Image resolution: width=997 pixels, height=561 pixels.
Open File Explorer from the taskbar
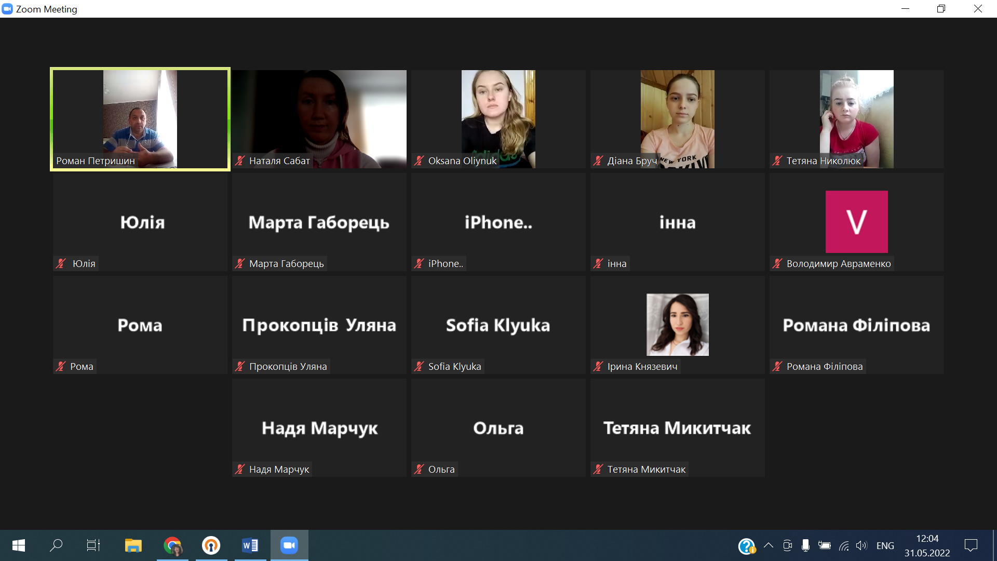pos(133,545)
